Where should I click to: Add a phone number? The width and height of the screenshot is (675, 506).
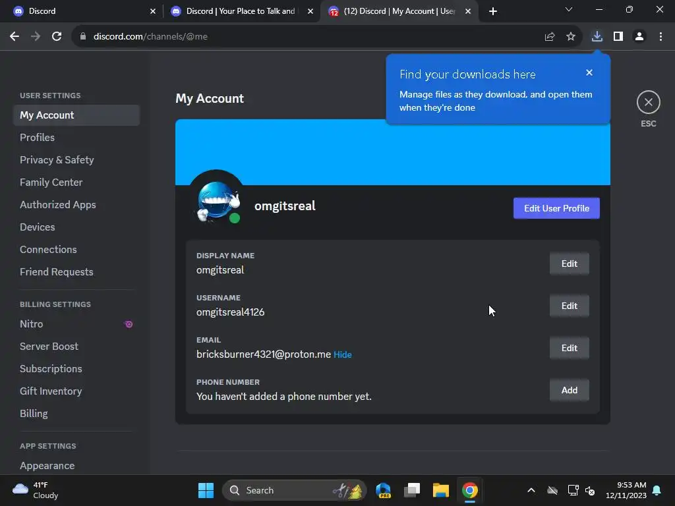pyautogui.click(x=569, y=390)
